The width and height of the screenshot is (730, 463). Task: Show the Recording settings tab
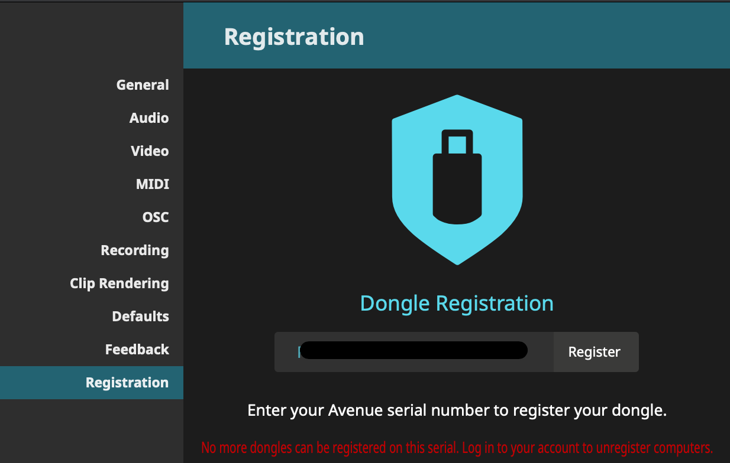point(135,250)
